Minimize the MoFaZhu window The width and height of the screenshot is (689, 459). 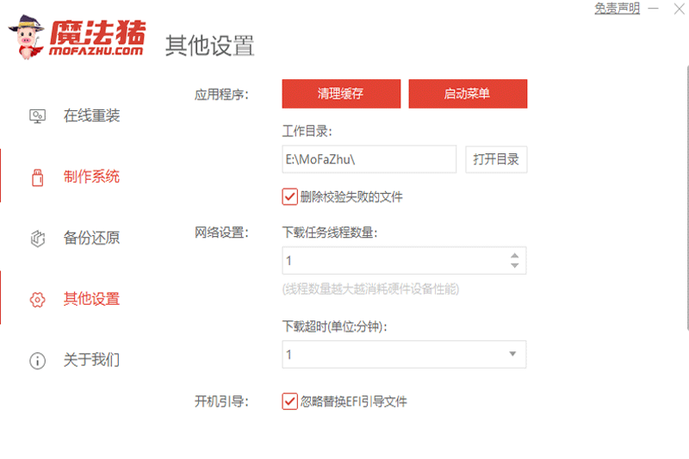[x=655, y=9]
